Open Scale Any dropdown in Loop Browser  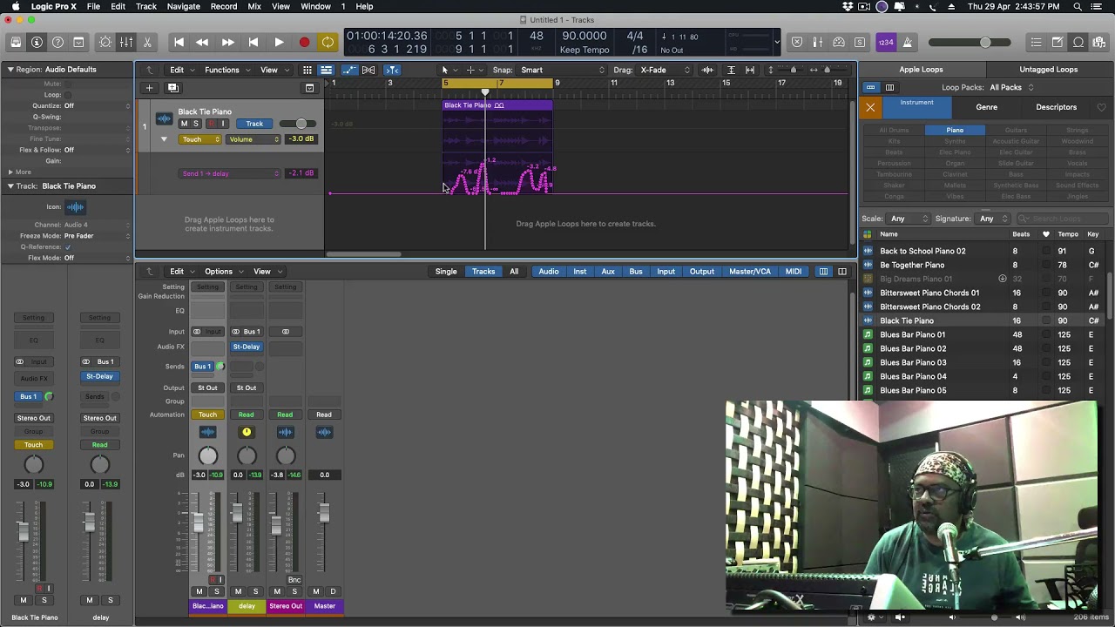(x=909, y=219)
